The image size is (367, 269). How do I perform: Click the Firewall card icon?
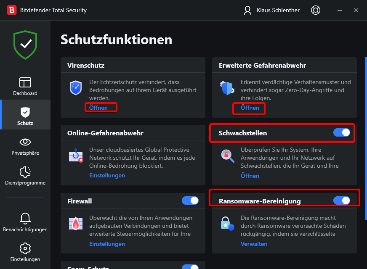click(x=76, y=223)
